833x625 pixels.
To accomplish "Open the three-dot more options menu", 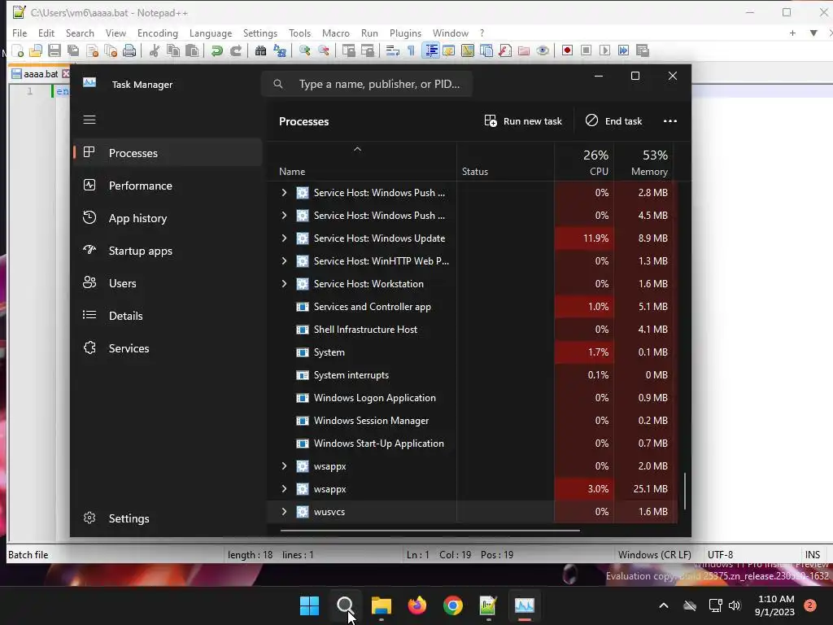I will [x=670, y=121].
